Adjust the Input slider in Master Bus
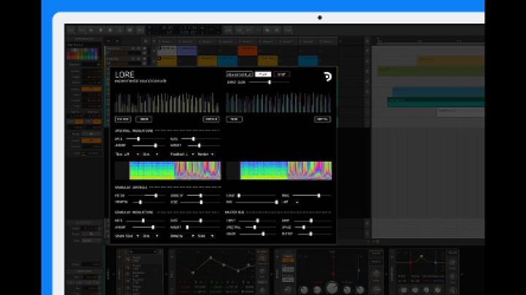Viewport: 526px width, 295px height. click(257, 221)
